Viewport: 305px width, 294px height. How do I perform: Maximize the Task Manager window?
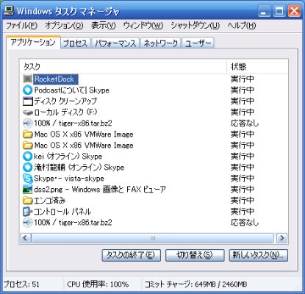[279, 11]
